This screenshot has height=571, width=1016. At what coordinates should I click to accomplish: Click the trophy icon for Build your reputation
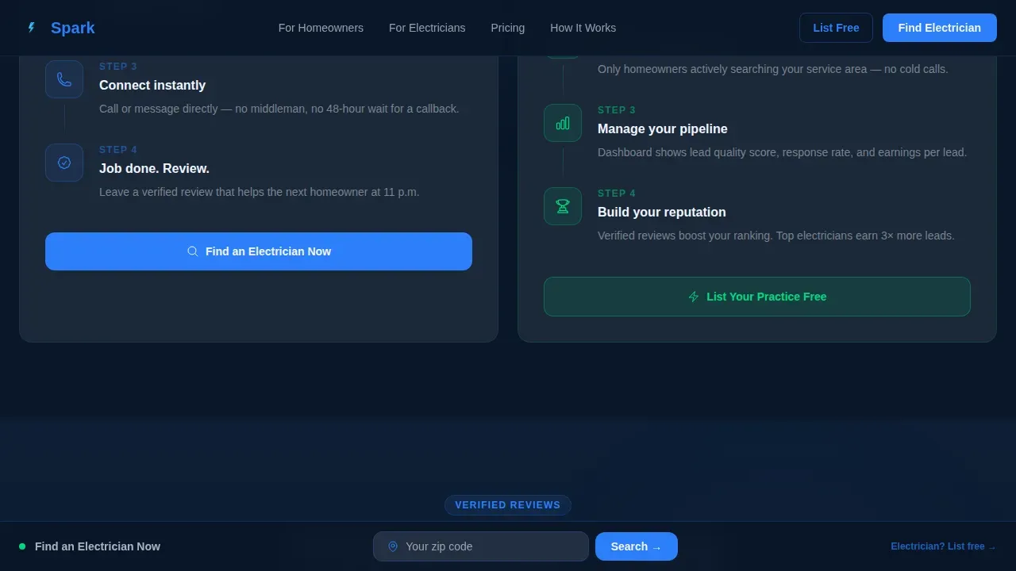click(563, 206)
